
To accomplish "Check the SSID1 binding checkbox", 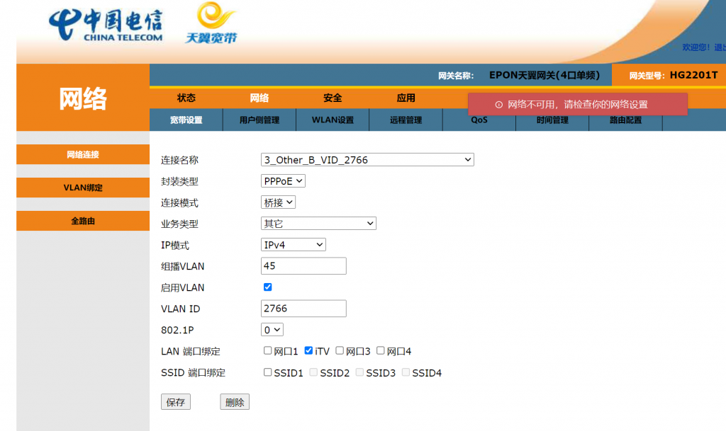I will [x=267, y=372].
